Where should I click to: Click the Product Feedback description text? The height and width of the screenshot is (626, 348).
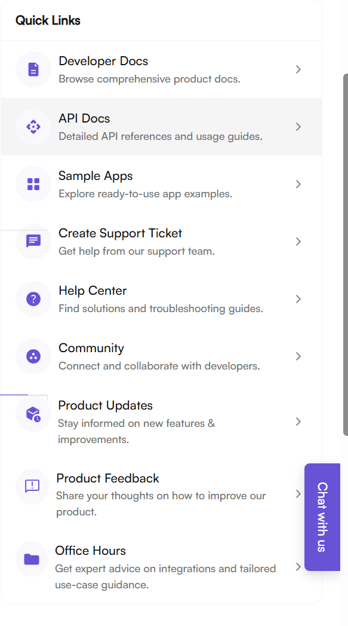(161, 504)
